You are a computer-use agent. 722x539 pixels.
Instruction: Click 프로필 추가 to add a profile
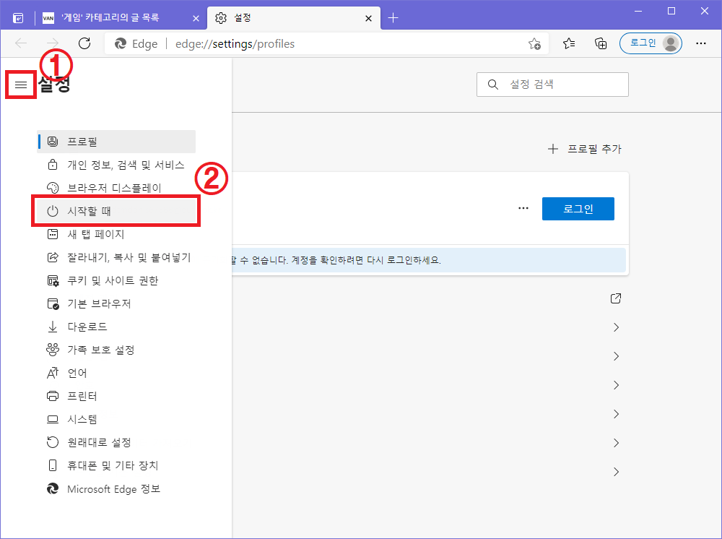pyautogui.click(x=584, y=149)
